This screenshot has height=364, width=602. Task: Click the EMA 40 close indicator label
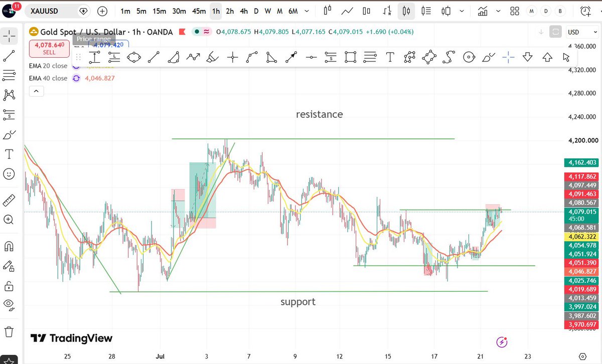[x=48, y=78]
